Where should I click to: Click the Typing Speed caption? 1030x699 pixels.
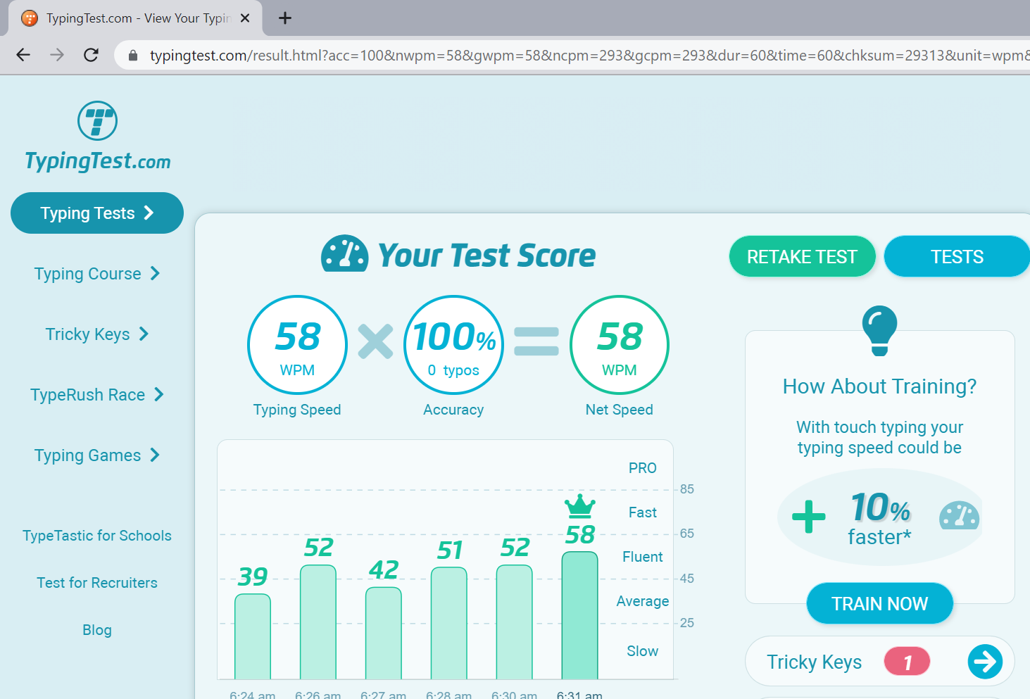(x=297, y=410)
